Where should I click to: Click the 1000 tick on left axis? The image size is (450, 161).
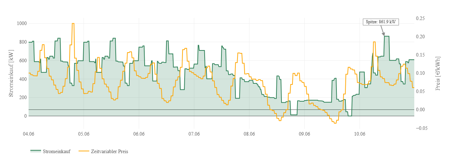click(22, 24)
